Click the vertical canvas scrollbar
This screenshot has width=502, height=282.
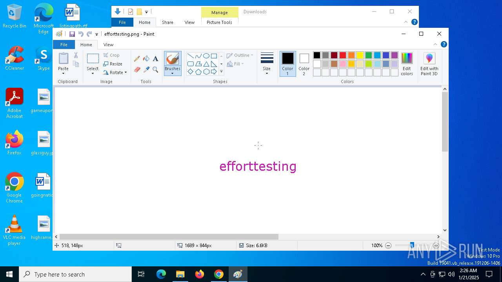tap(445, 122)
